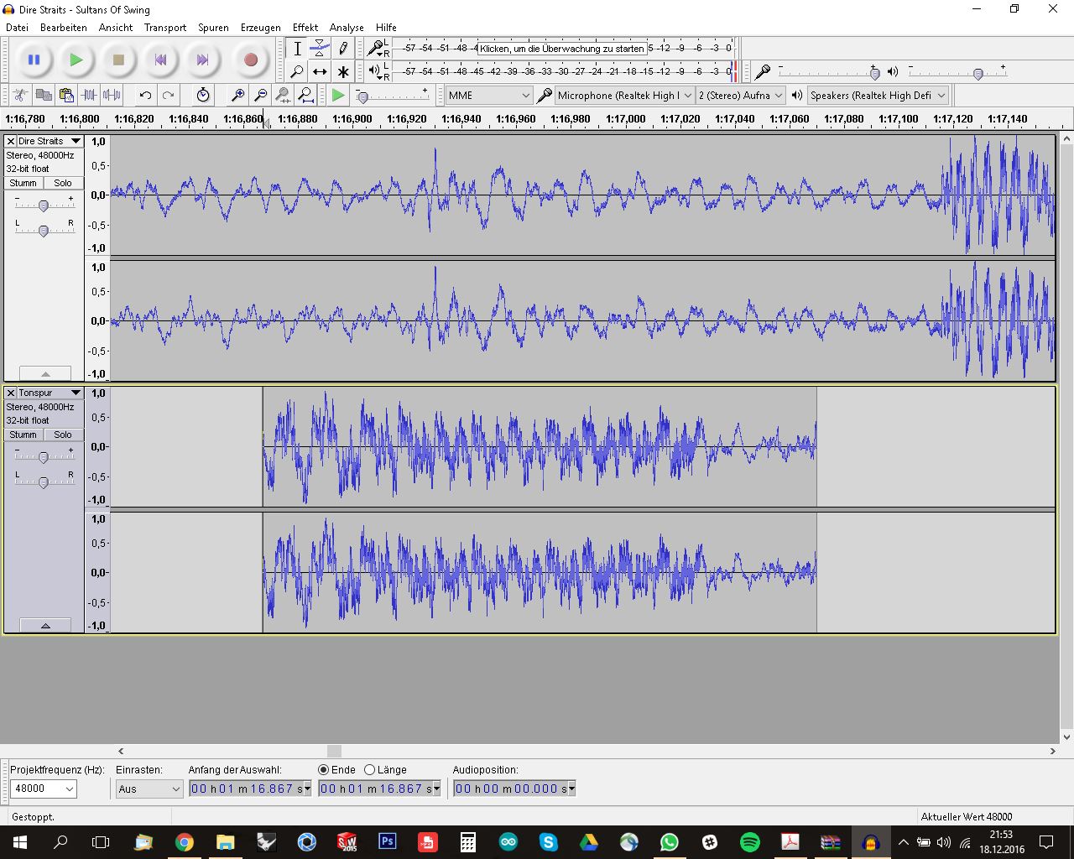Select the Multi-tool asterisk icon
This screenshot has width=1074, height=859.
coord(342,71)
